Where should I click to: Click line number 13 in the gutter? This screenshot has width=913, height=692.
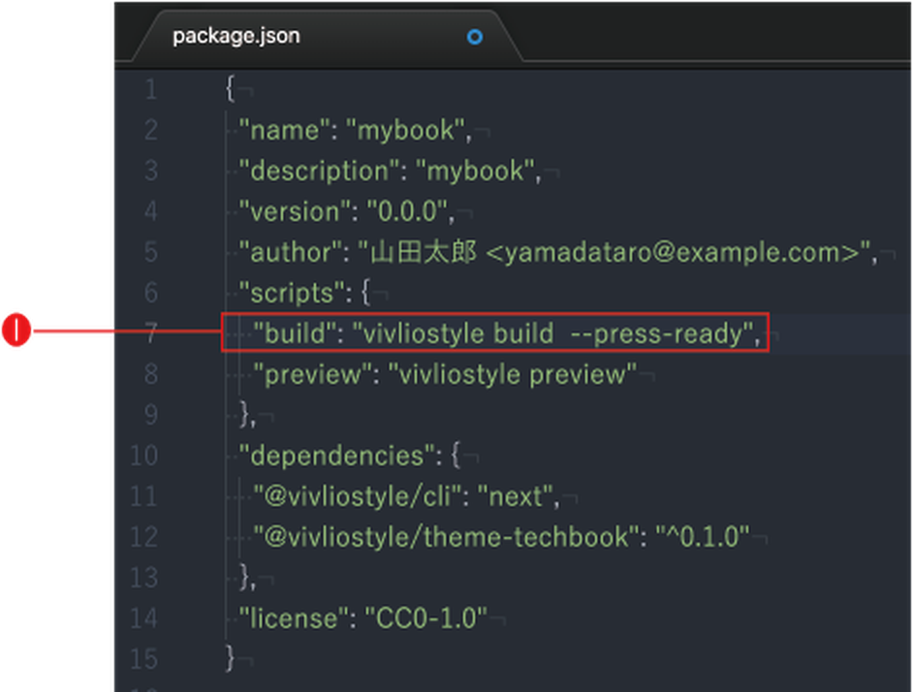coord(143,578)
